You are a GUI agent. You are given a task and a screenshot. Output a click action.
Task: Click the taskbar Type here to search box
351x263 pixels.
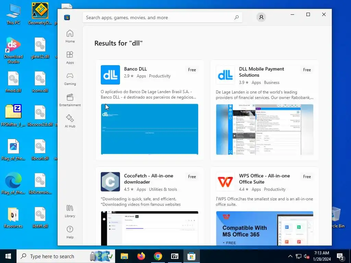(66, 256)
